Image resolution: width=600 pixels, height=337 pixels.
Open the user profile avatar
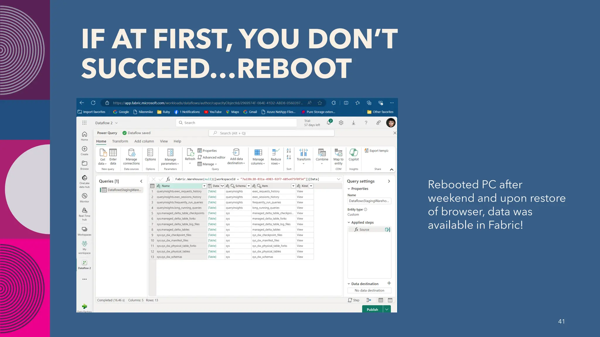(x=391, y=123)
